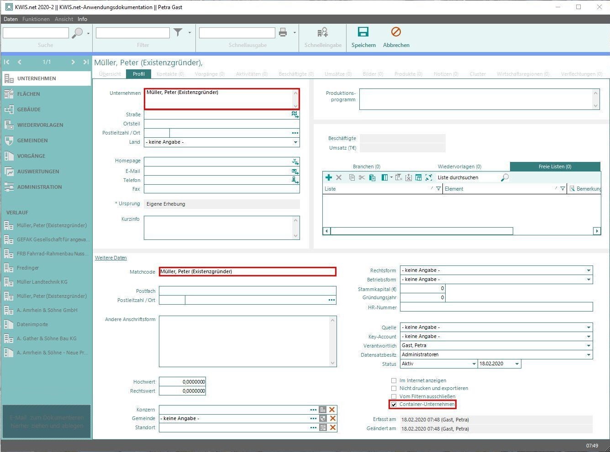Jump to last record navigation arrow

click(85, 62)
